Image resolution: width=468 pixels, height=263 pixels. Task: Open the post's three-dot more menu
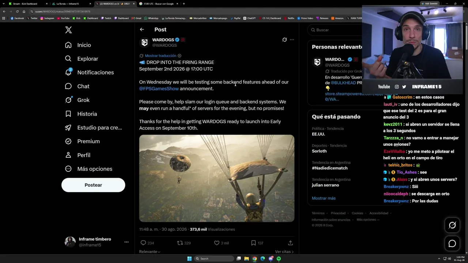click(x=292, y=39)
